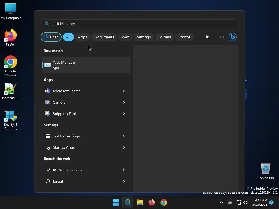This screenshot has width=279, height=209.
Task: Expand 'ta - See web results' chevron
Action: (124, 170)
